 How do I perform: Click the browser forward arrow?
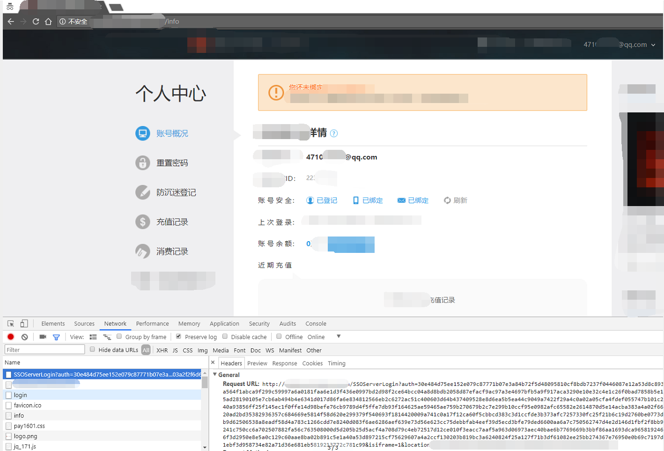[x=23, y=22]
